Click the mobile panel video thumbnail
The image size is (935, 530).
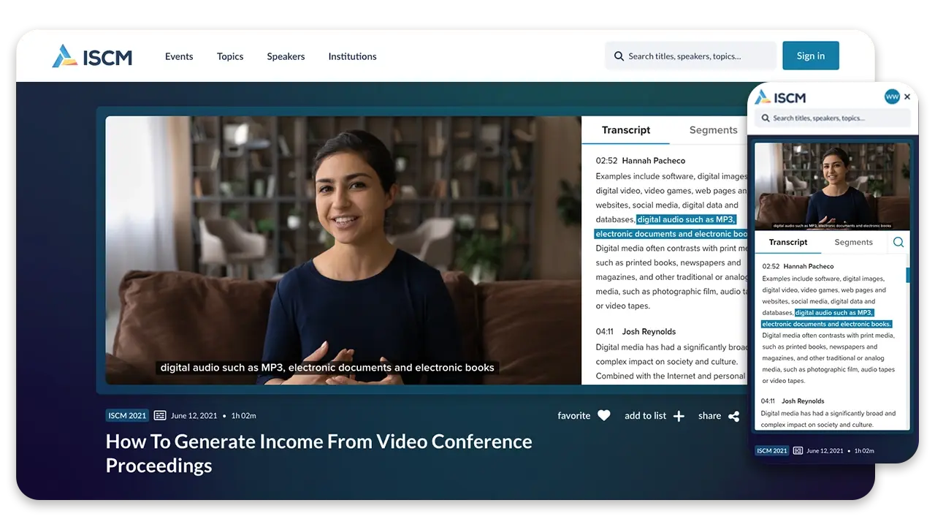(x=832, y=186)
